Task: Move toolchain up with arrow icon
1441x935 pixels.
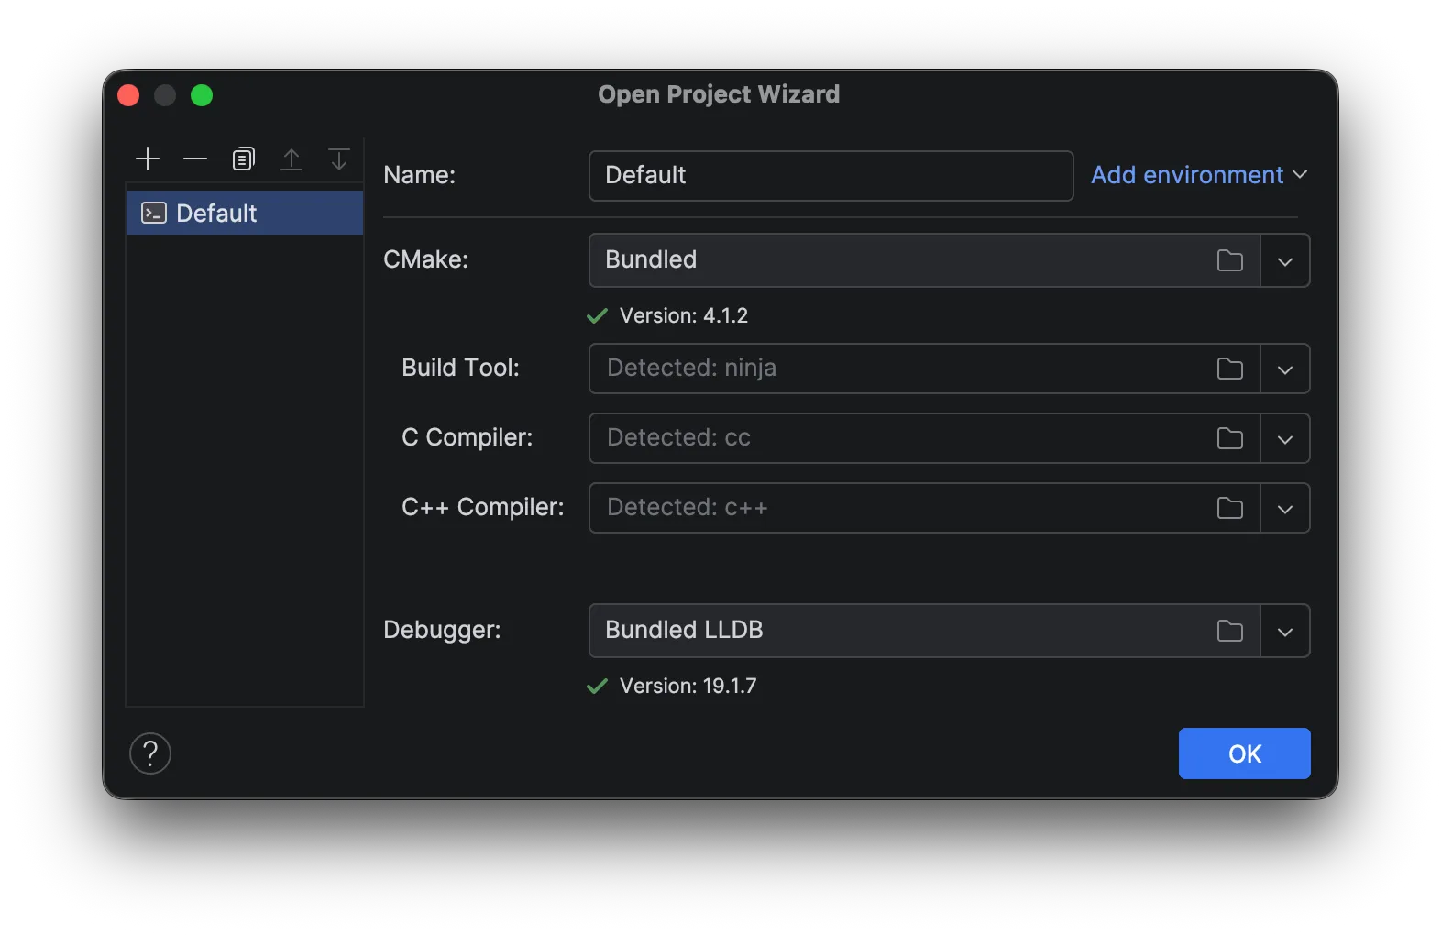Action: click(291, 159)
